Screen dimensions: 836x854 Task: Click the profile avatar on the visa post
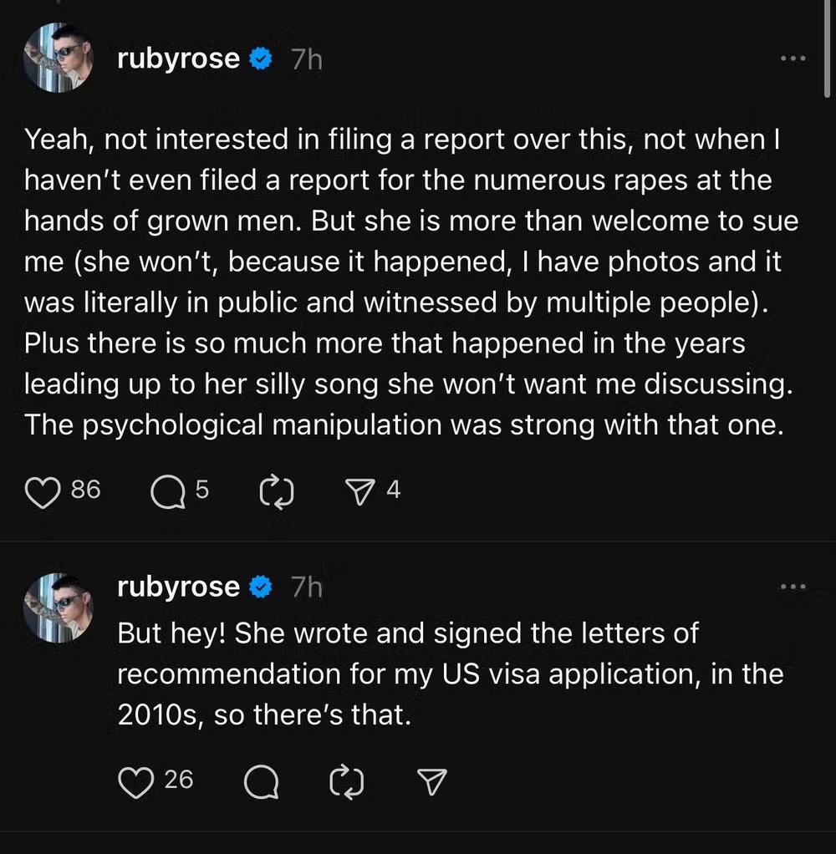(58, 607)
